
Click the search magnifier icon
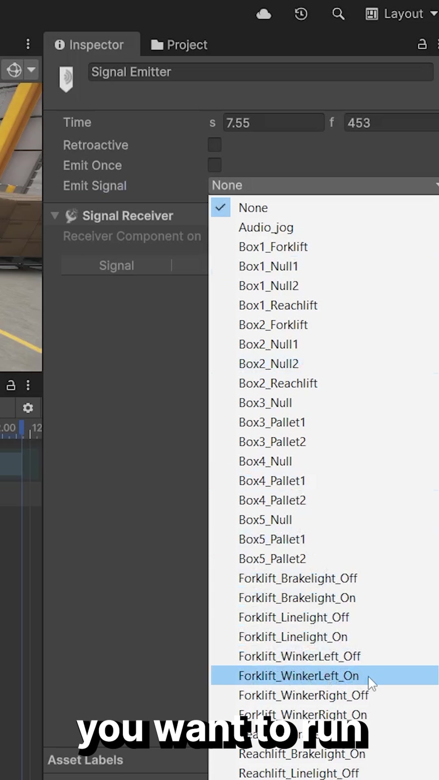(338, 14)
